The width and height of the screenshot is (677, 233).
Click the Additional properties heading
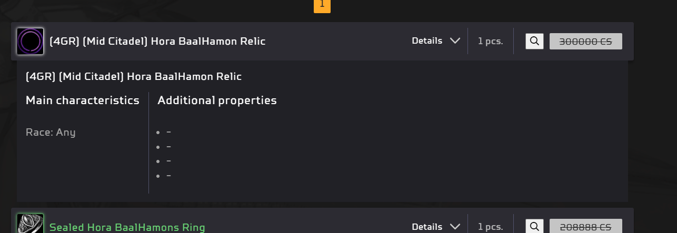217,100
